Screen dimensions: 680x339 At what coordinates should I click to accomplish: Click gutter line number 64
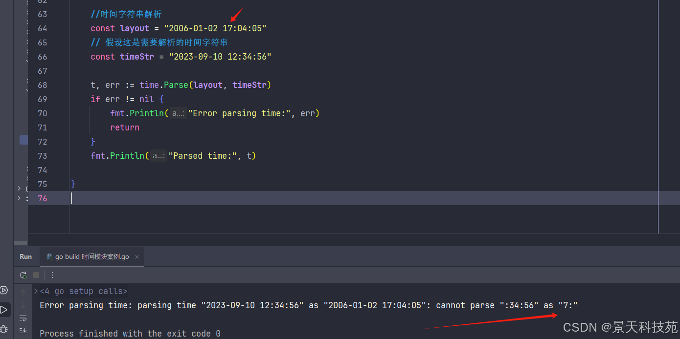(43, 28)
